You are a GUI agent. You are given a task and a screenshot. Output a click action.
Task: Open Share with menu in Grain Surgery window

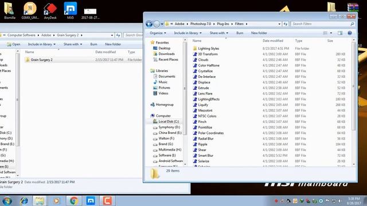[x=73, y=44]
